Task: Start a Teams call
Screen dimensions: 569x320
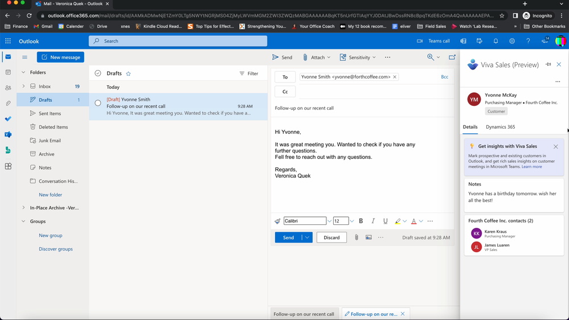Action: 433,41
